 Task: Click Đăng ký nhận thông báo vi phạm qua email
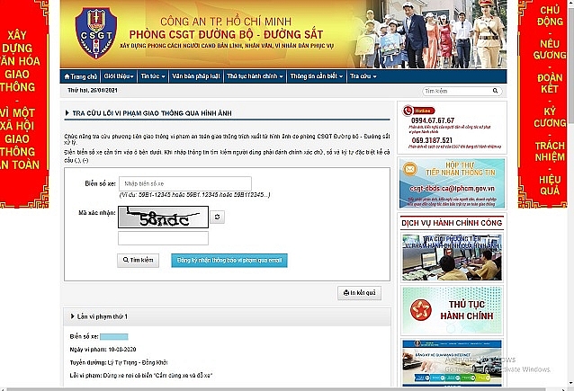click(229, 260)
